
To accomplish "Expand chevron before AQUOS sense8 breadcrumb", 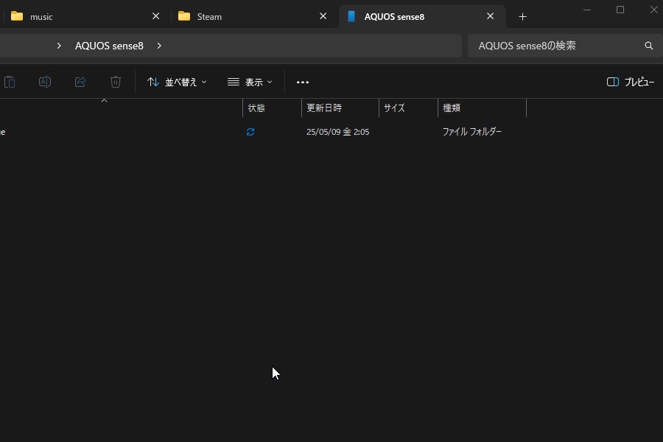I will pyautogui.click(x=59, y=46).
